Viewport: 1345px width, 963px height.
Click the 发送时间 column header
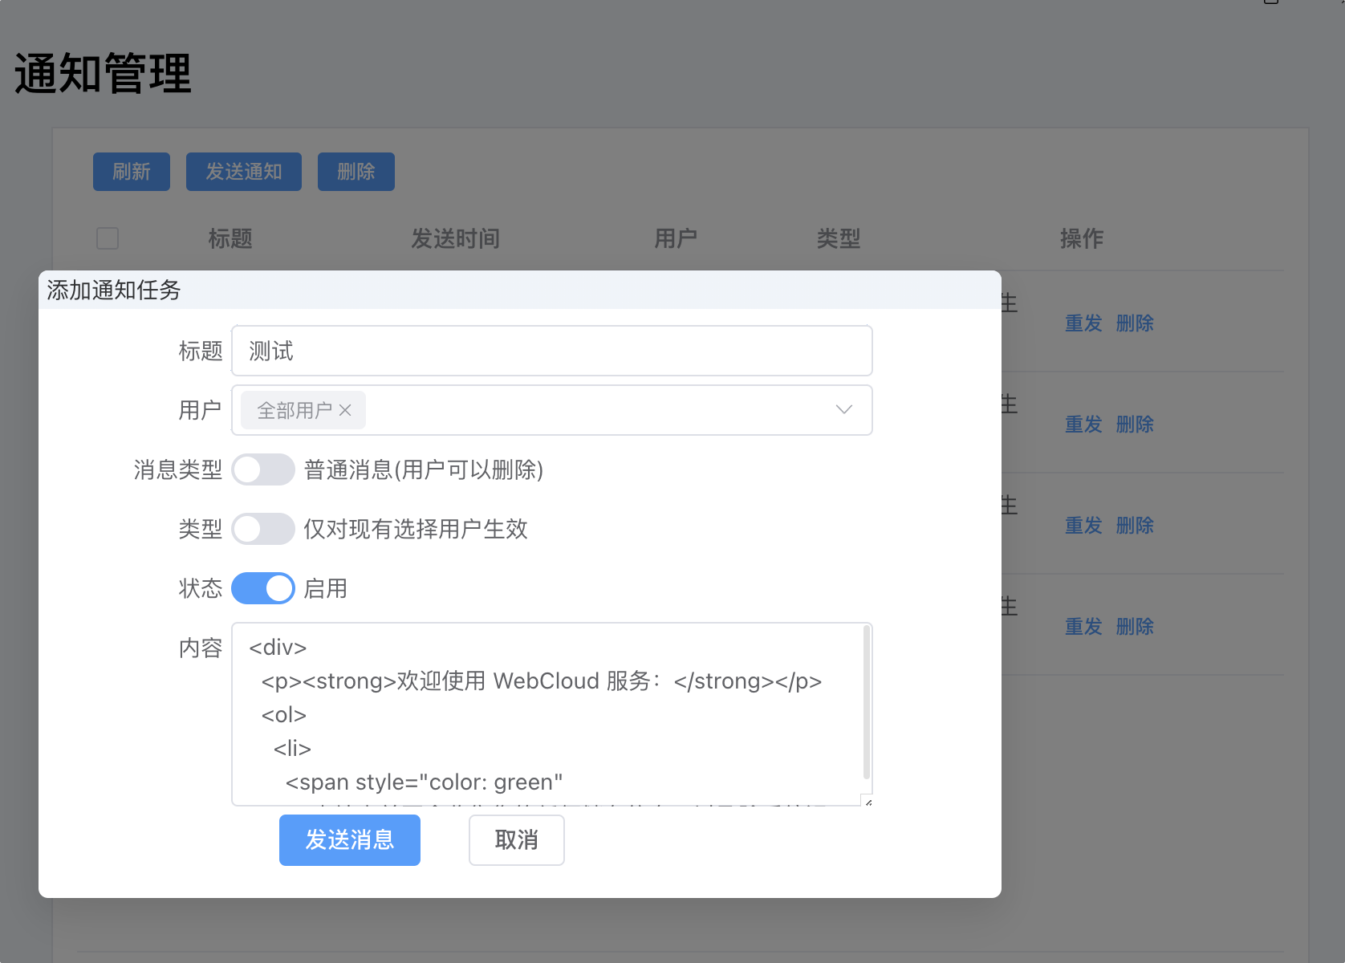456,238
